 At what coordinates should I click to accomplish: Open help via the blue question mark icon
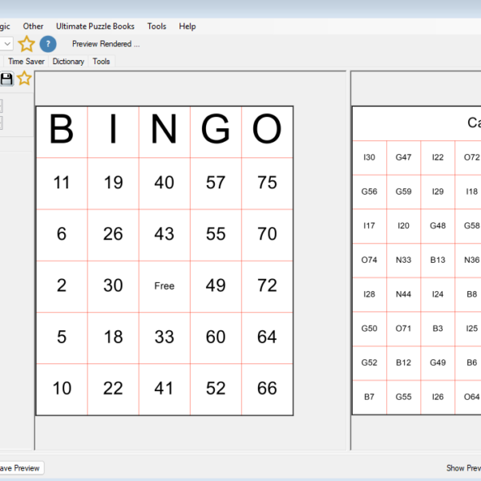click(x=48, y=44)
